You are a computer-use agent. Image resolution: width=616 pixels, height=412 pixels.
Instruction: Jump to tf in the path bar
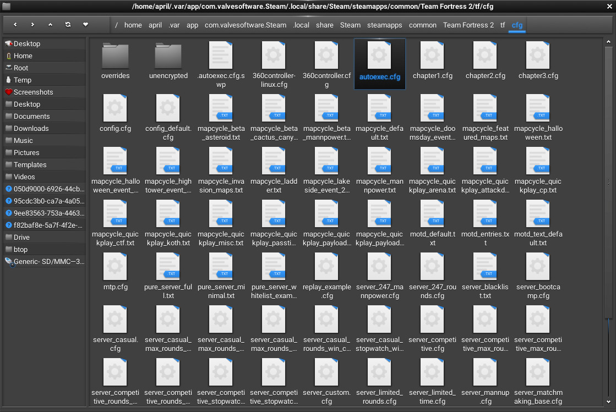[503, 25]
